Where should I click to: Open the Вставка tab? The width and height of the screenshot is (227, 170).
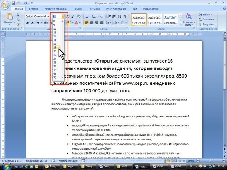(x=33, y=9)
